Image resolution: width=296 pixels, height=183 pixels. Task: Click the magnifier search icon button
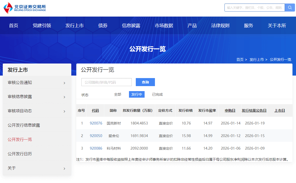coord(290,8)
